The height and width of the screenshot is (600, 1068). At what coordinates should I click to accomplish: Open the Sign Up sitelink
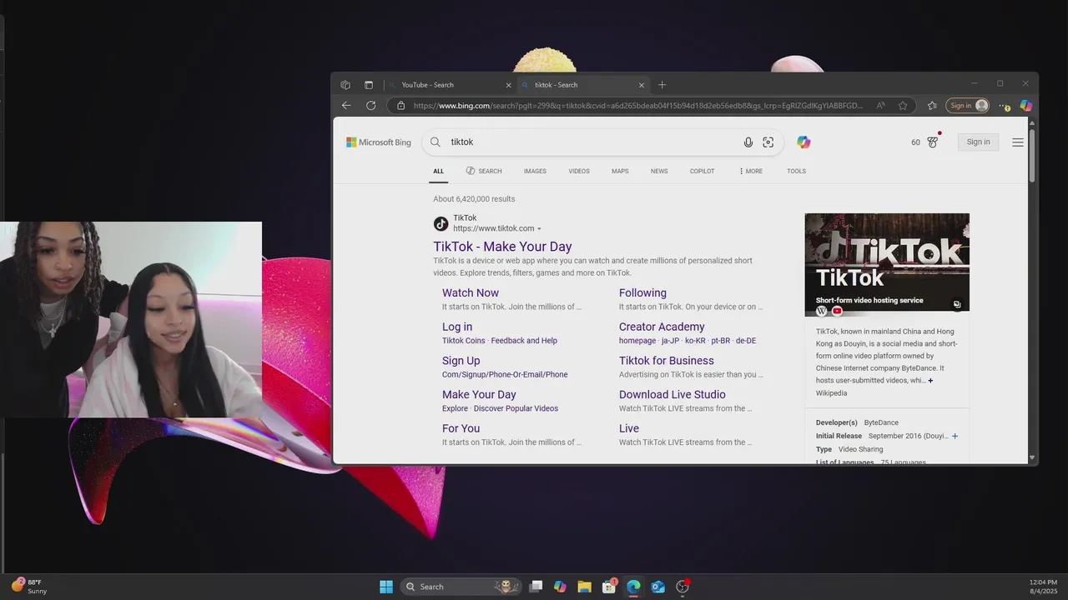[x=461, y=361]
